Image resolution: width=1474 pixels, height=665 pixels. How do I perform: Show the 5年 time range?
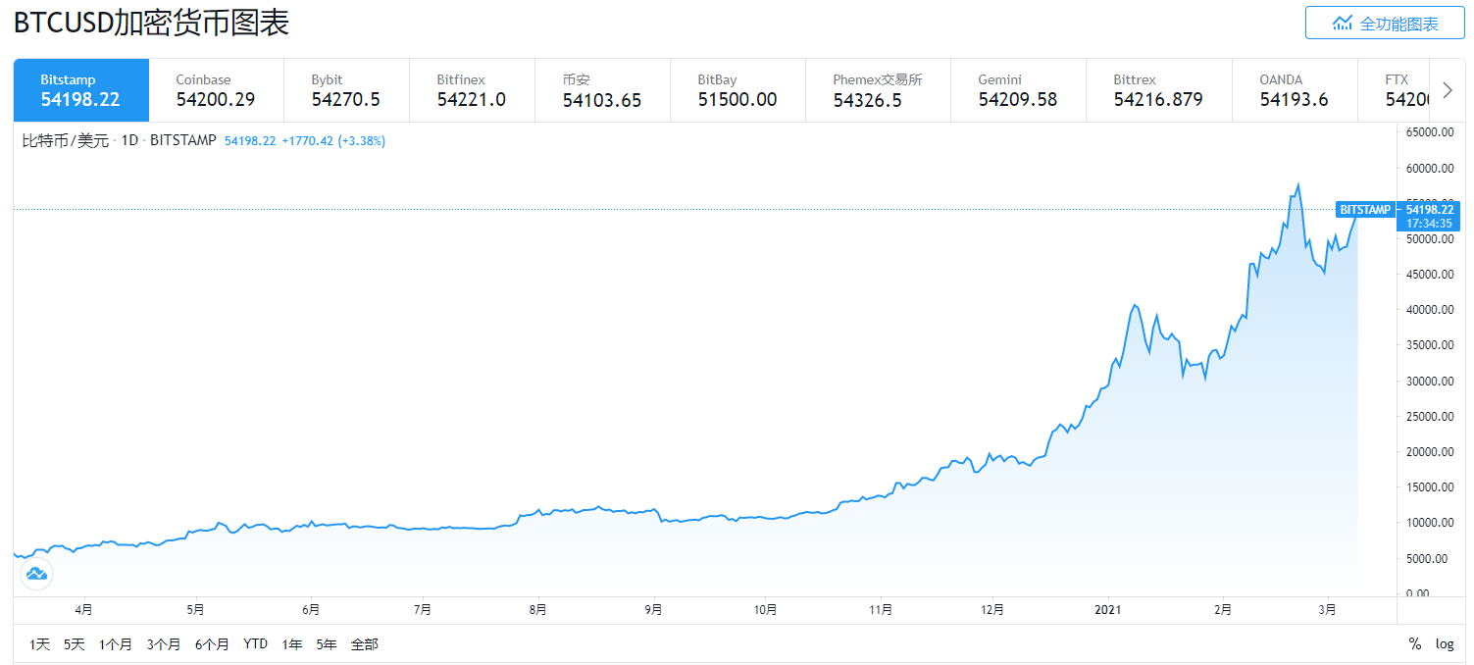click(x=326, y=644)
